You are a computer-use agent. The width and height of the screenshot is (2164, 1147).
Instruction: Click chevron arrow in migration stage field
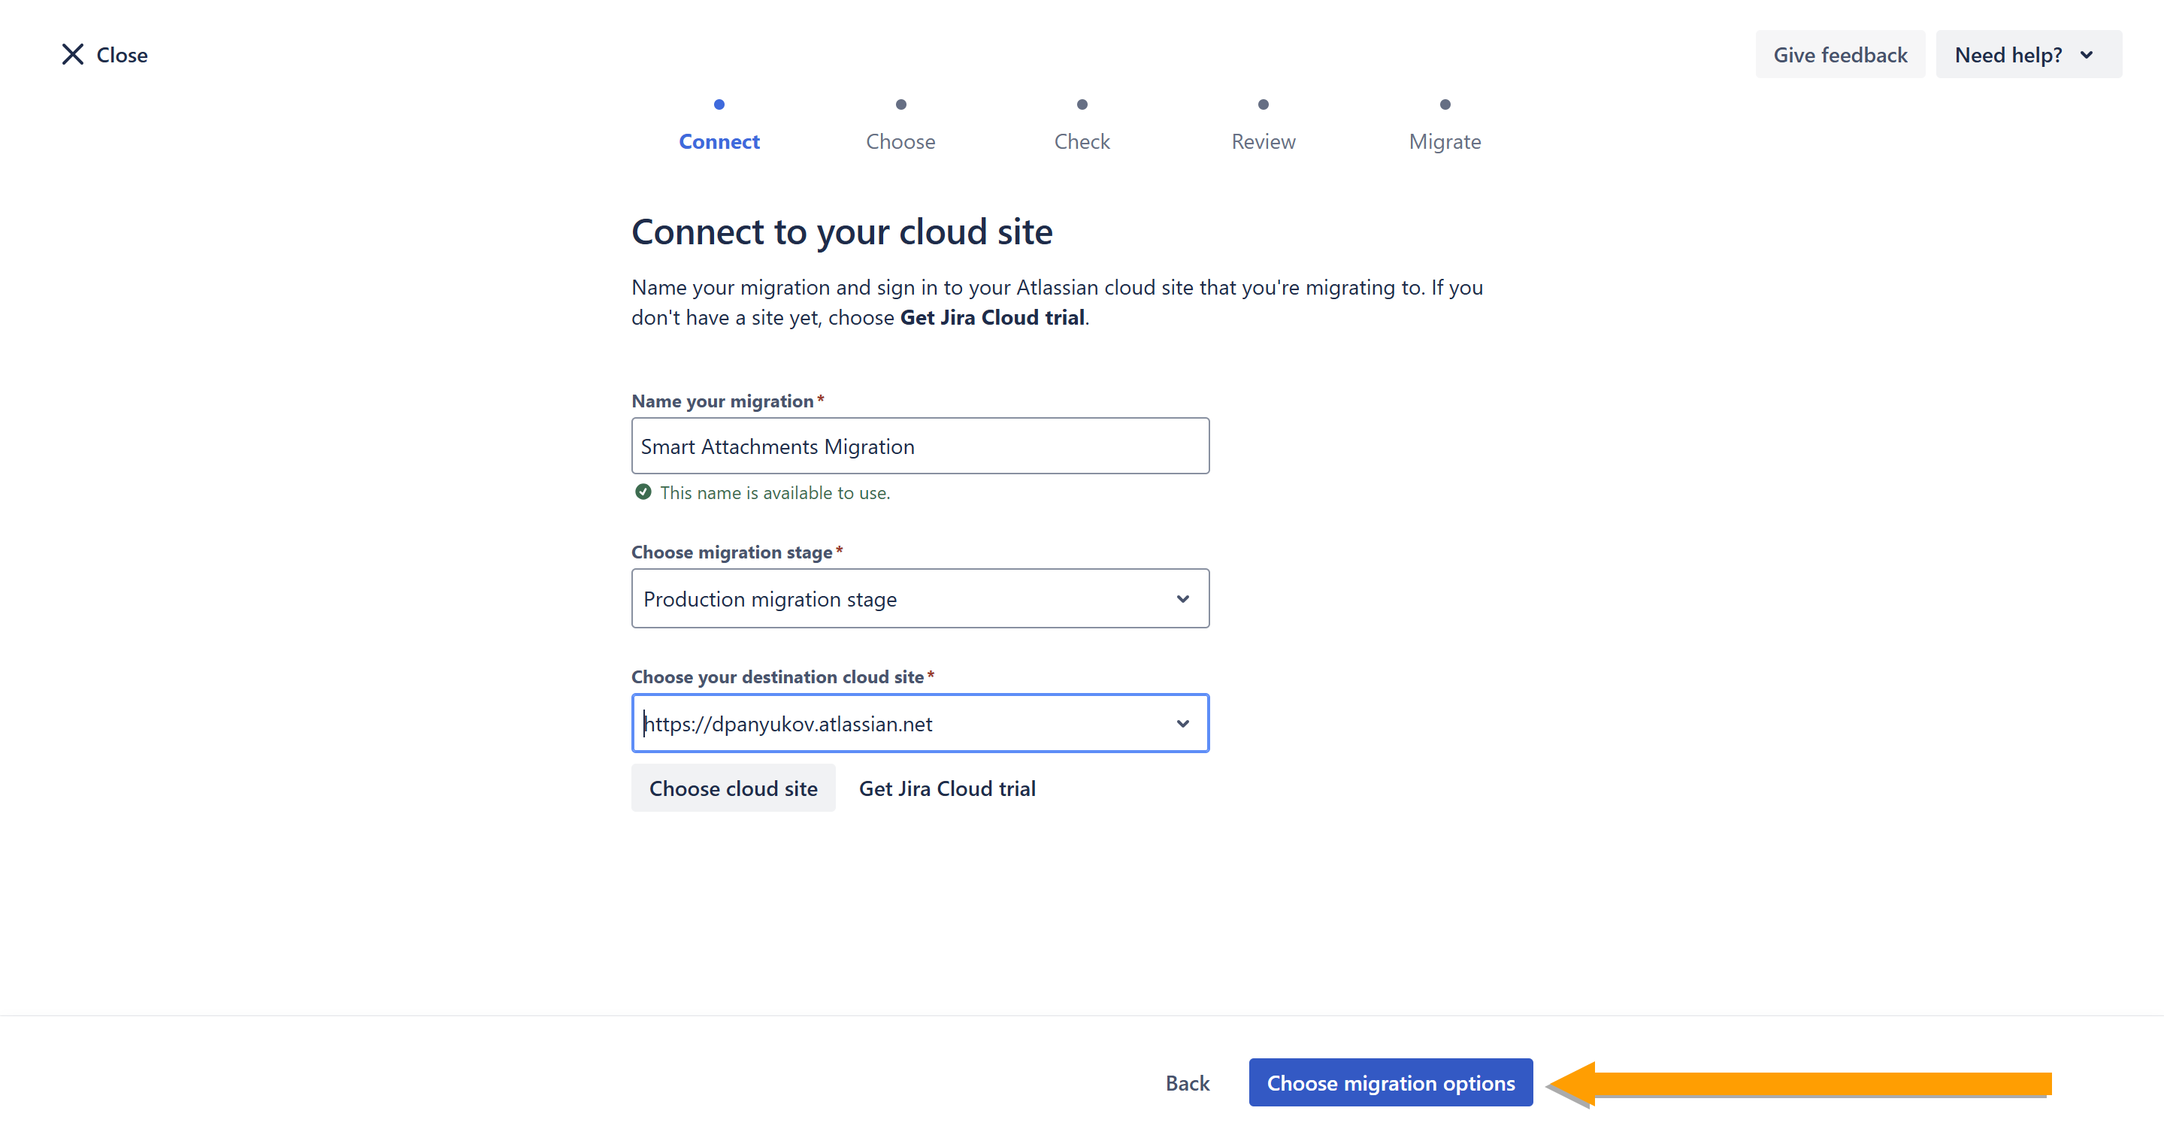point(1183,599)
